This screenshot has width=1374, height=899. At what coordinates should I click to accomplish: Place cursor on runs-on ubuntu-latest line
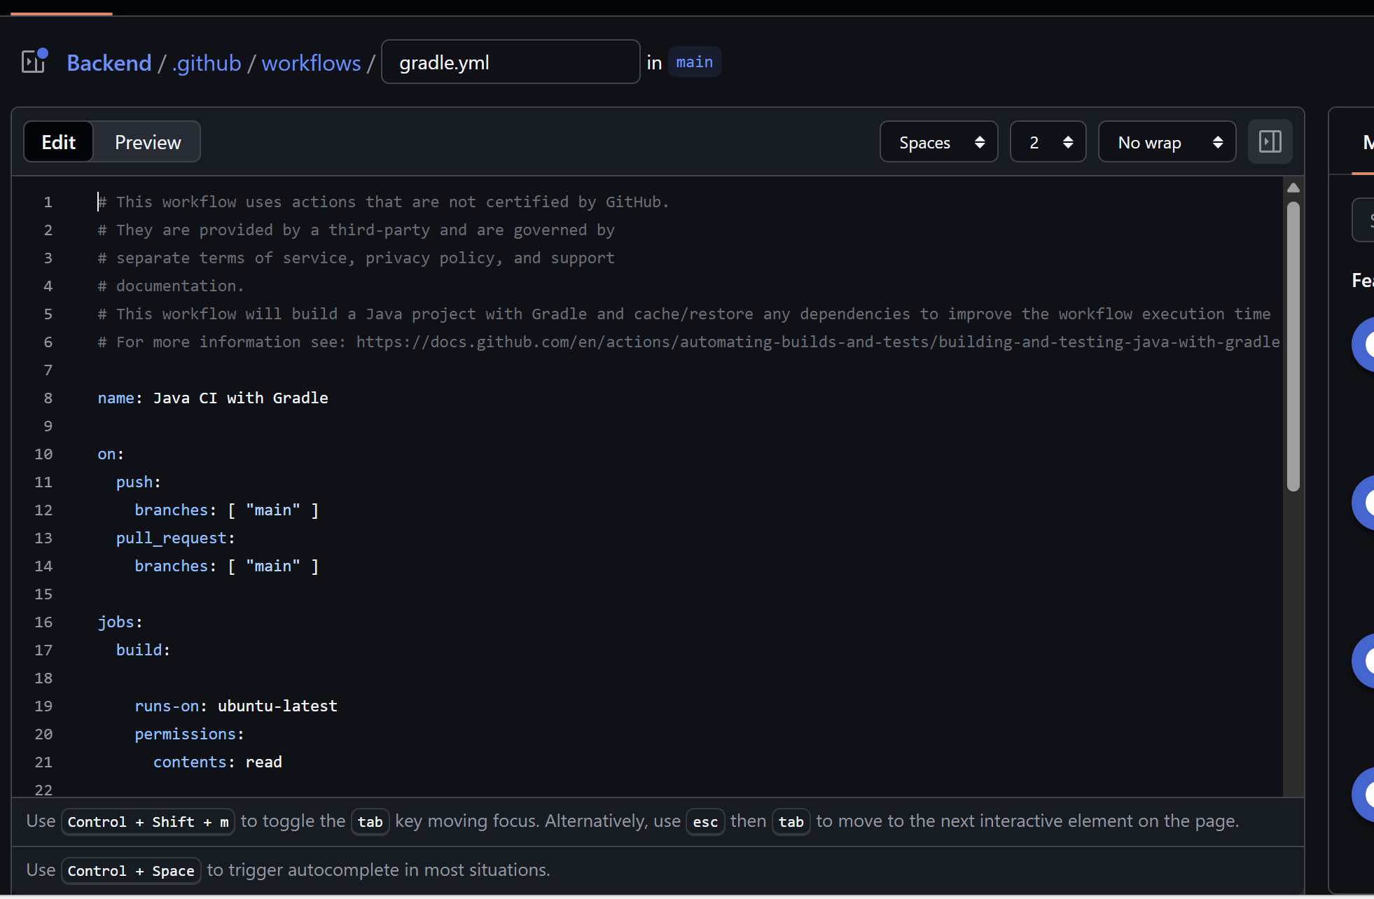[x=235, y=706]
